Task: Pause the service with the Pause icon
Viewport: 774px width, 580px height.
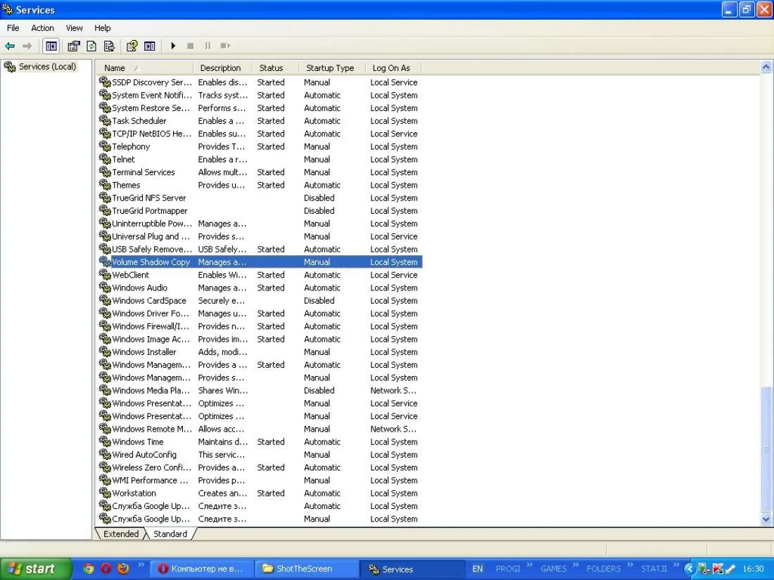Action: 208,46
